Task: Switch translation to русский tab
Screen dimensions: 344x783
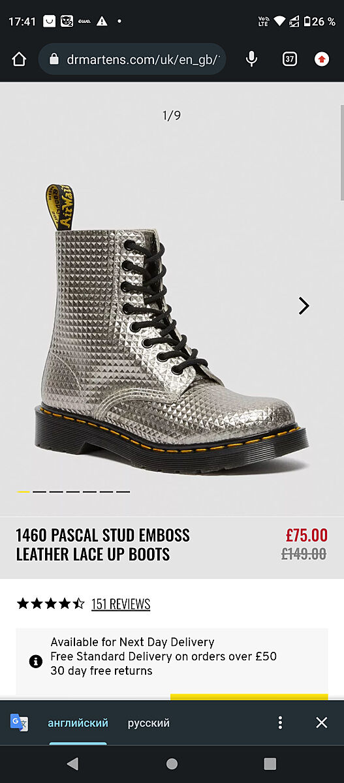Action: (149, 723)
